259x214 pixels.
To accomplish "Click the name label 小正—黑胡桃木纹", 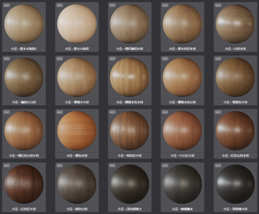I will 235,209.
